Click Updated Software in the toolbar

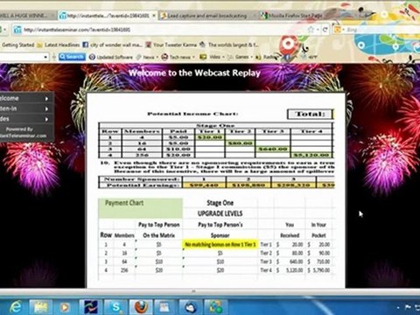coord(111,57)
